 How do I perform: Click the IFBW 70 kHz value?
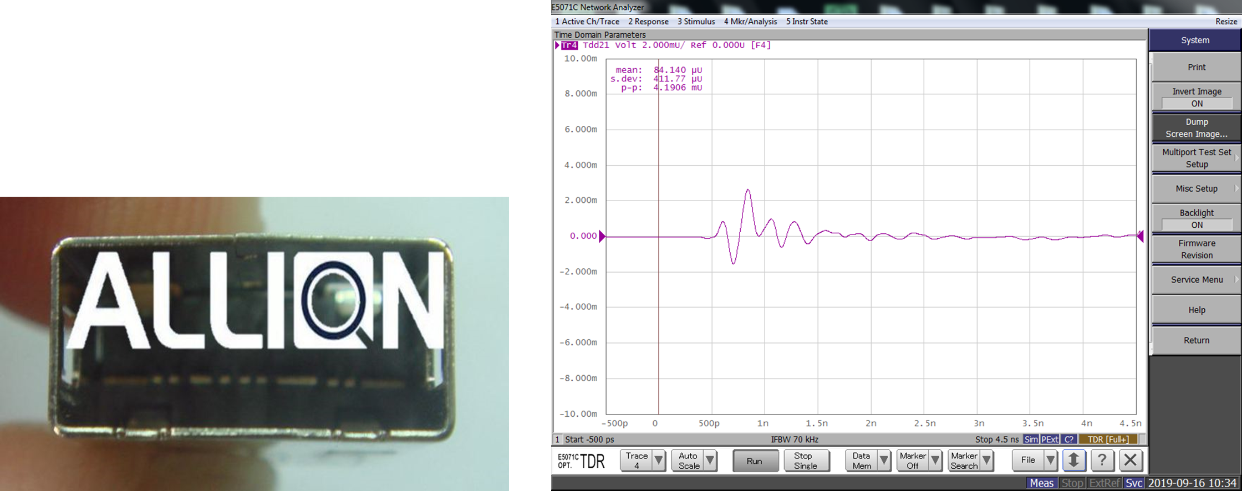[795, 439]
